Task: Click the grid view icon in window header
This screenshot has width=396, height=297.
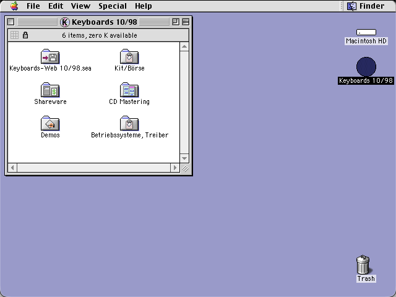Action: coord(14,35)
